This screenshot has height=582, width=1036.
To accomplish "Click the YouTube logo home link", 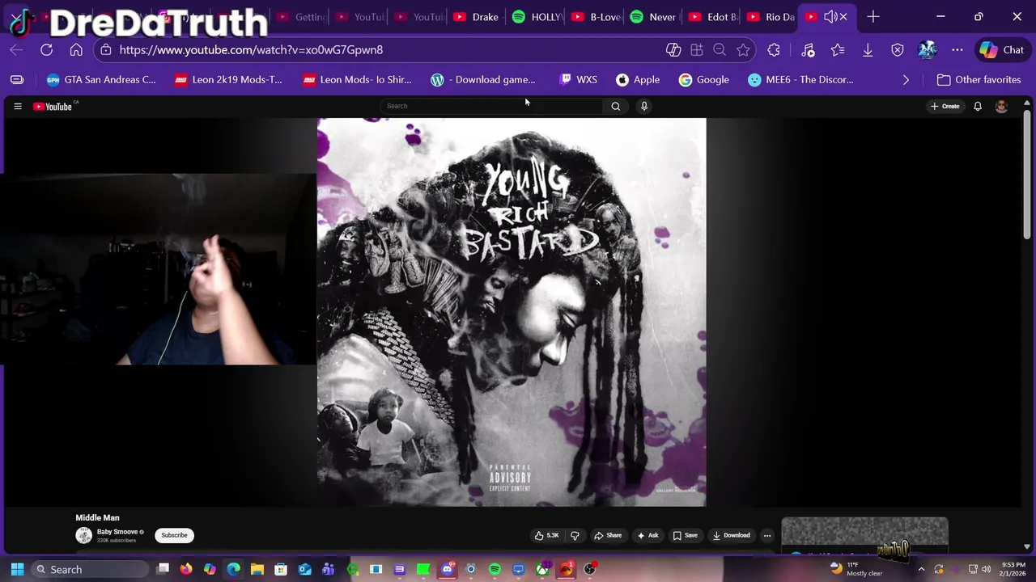I will point(53,107).
